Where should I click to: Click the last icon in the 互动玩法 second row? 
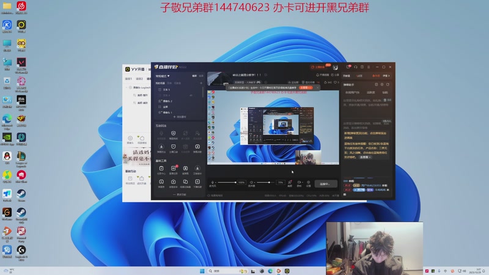point(197,147)
